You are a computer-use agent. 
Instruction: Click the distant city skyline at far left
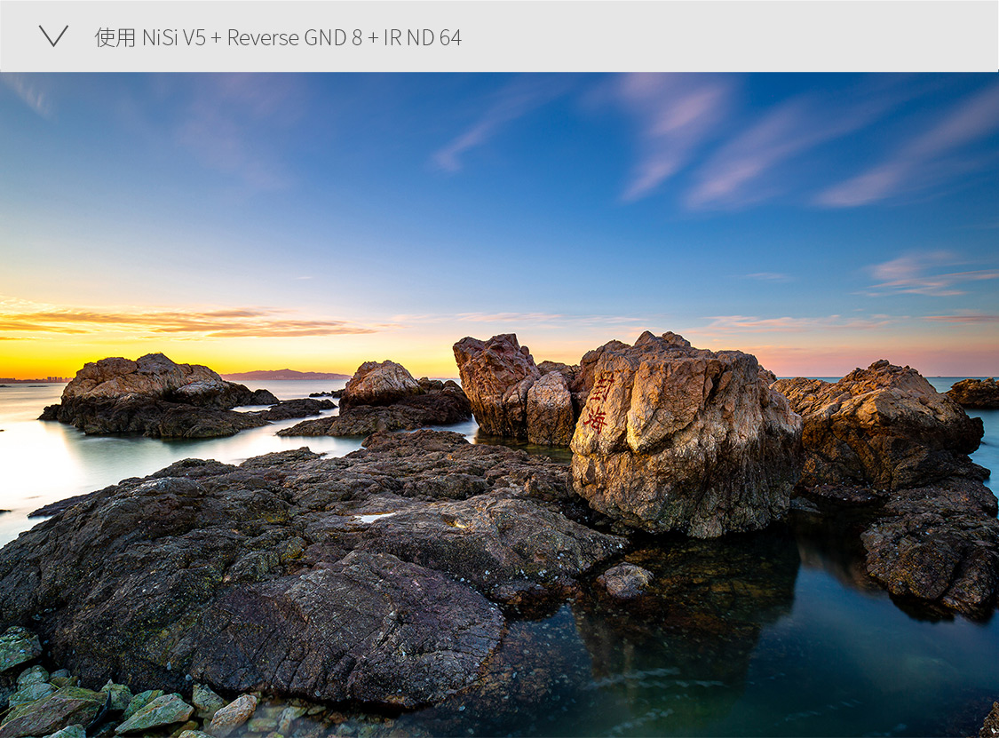pyautogui.click(x=36, y=379)
